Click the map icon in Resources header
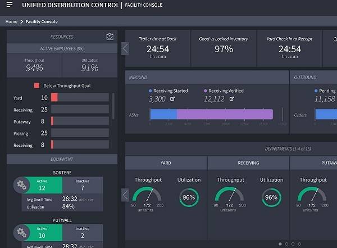 point(110,37)
